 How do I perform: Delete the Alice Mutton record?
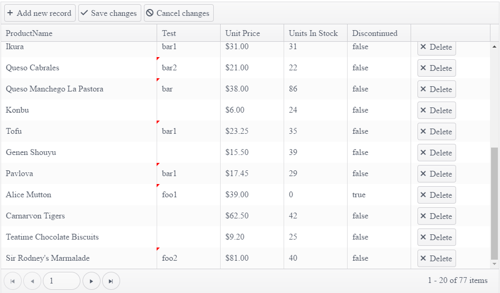[x=436, y=195]
